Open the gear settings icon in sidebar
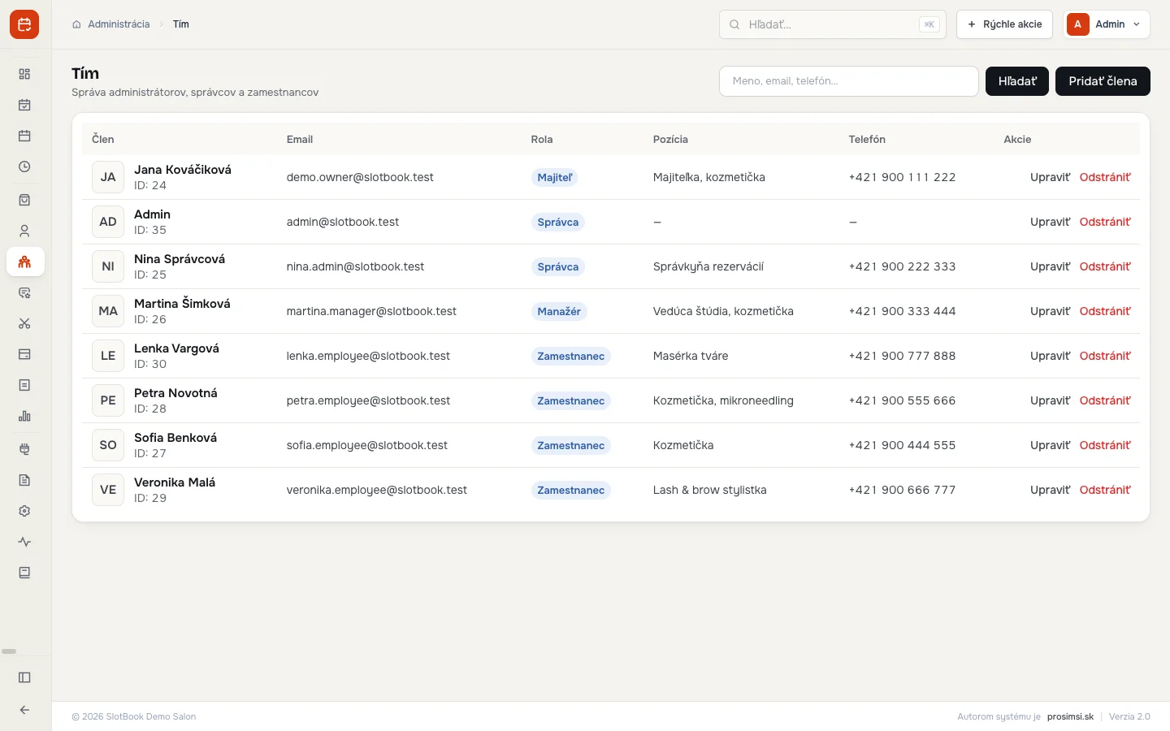This screenshot has width=1170, height=731. pos(24,511)
